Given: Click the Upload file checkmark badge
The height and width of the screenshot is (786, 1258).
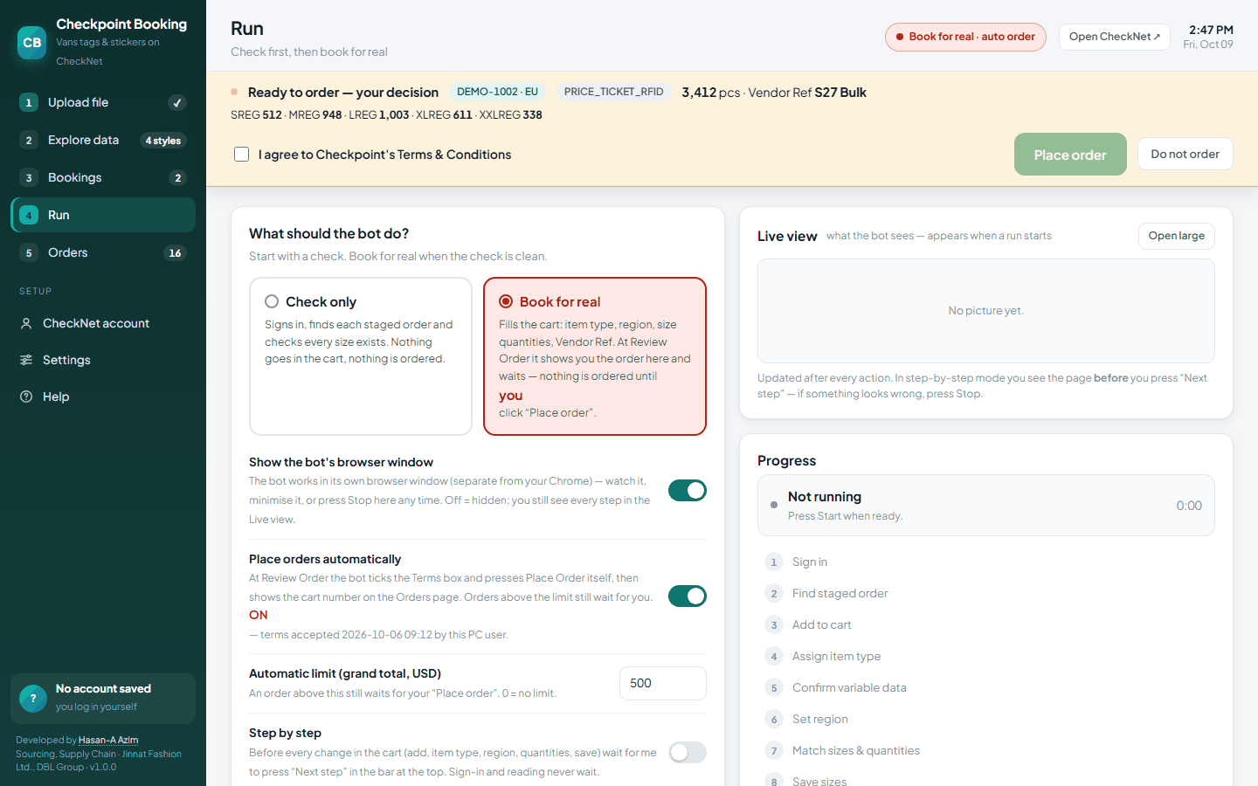Looking at the screenshot, I should [x=177, y=103].
